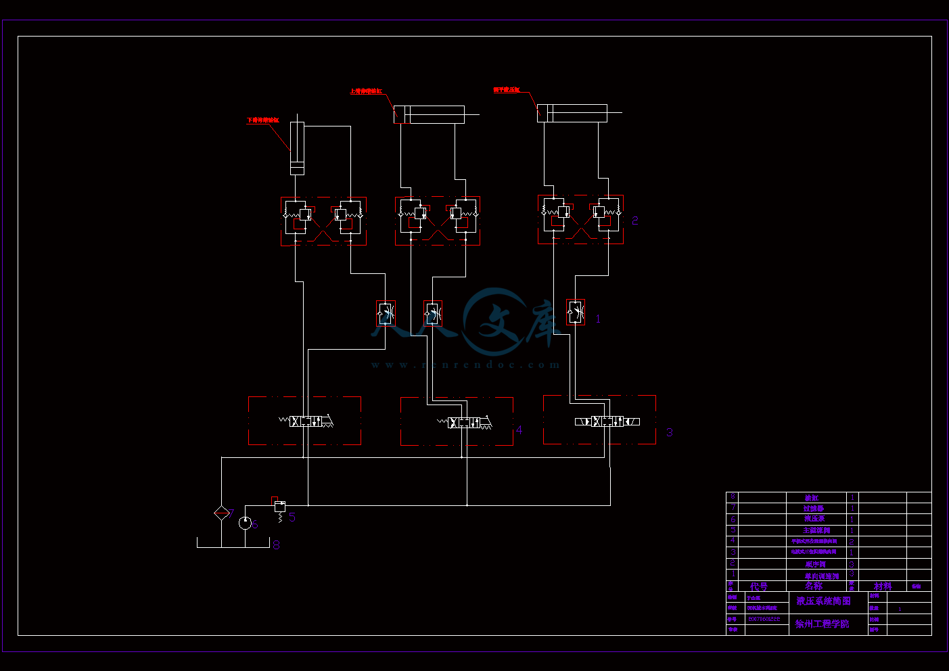The height and width of the screenshot is (671, 949).
Task: Click the callout number 5 beside the relief valve
Action: (x=292, y=517)
